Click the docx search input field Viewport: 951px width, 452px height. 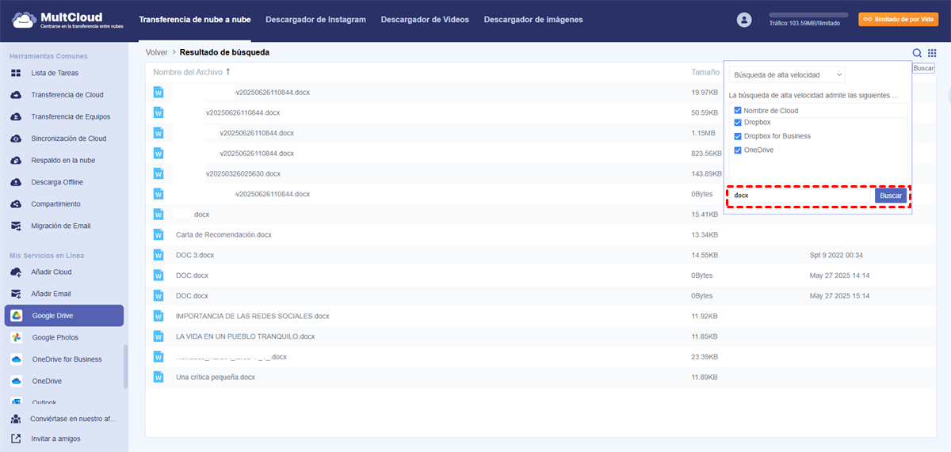[801, 196]
